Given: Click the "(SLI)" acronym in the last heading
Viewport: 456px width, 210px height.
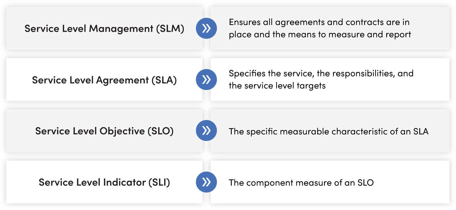Looking at the screenshot, I should tap(159, 182).
